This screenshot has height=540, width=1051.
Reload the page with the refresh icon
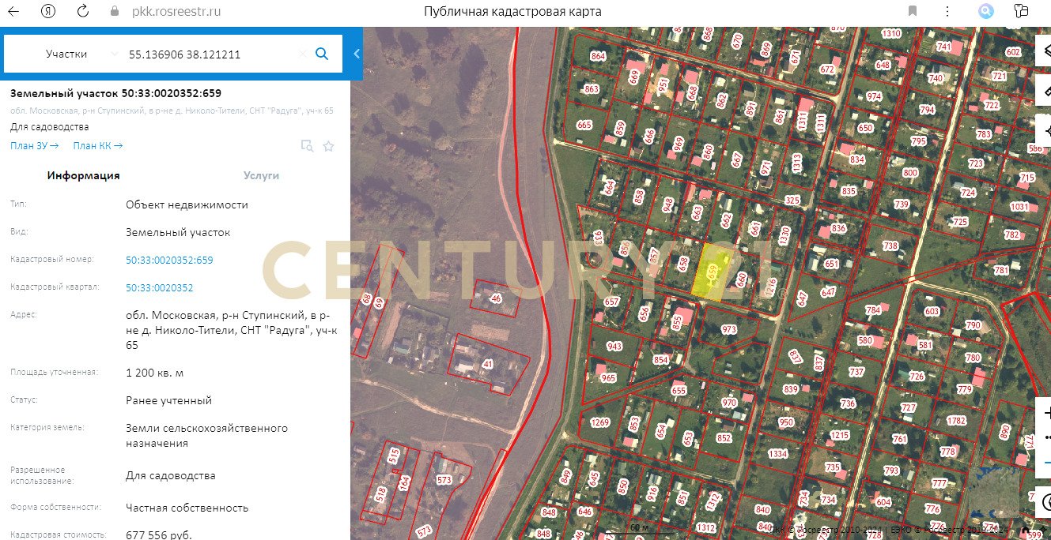[x=83, y=11]
